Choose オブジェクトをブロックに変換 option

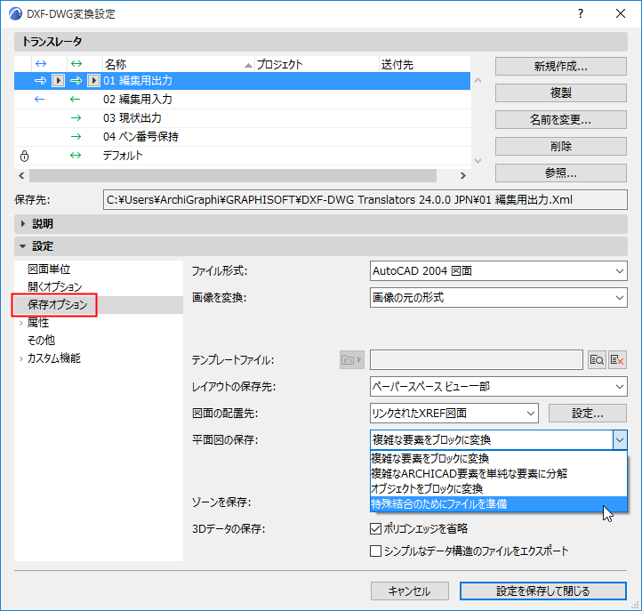point(498,489)
